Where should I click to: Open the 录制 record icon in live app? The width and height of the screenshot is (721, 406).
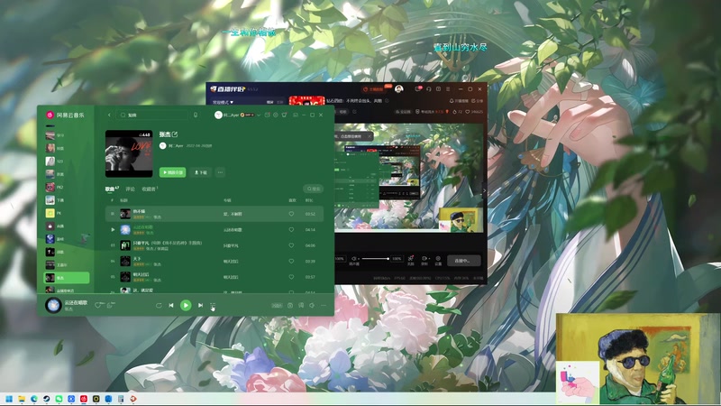coord(424,259)
